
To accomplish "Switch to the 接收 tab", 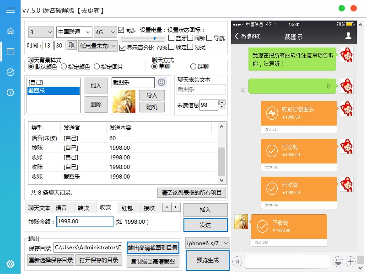I will pos(149,208).
